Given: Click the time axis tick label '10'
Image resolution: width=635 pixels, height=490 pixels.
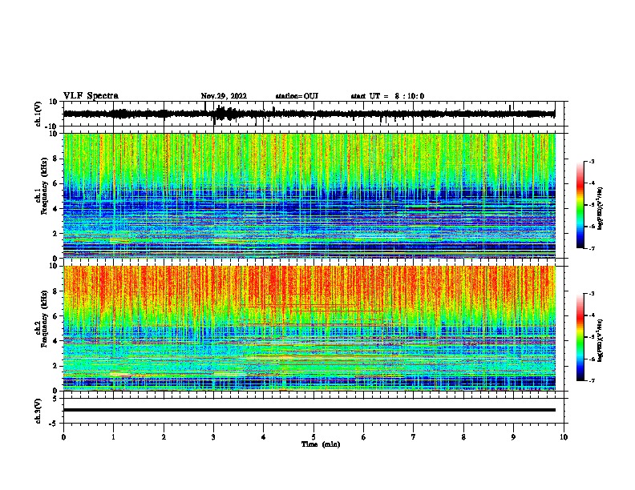Looking at the screenshot, I should [564, 437].
